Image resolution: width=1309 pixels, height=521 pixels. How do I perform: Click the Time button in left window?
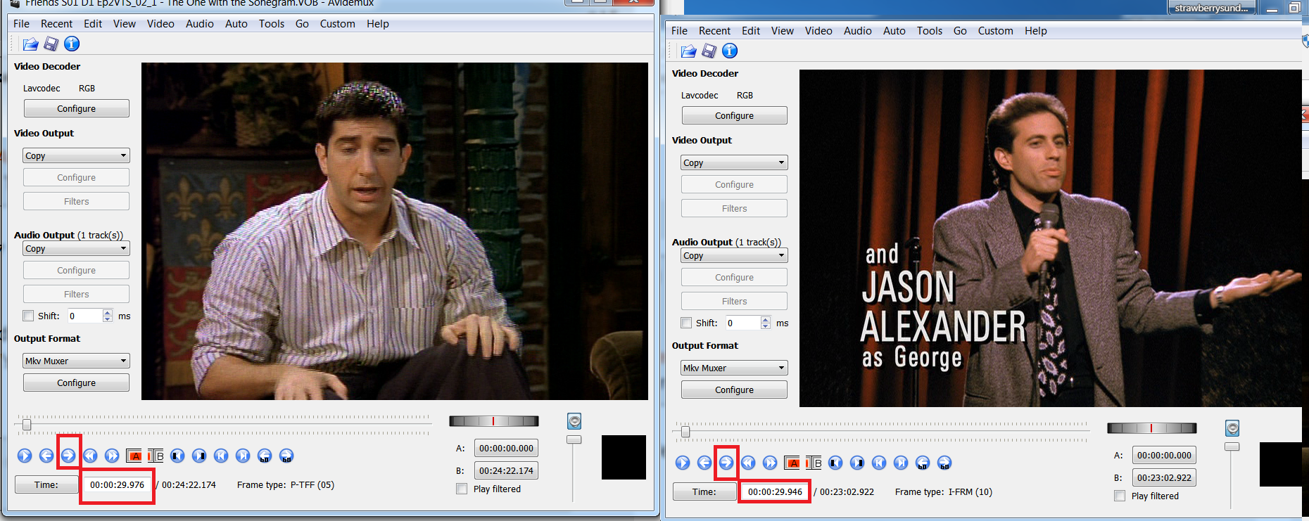[46, 484]
